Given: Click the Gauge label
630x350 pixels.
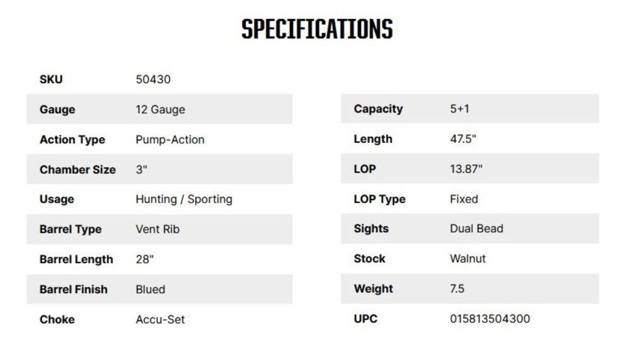Looking at the screenshot, I should 57,110.
